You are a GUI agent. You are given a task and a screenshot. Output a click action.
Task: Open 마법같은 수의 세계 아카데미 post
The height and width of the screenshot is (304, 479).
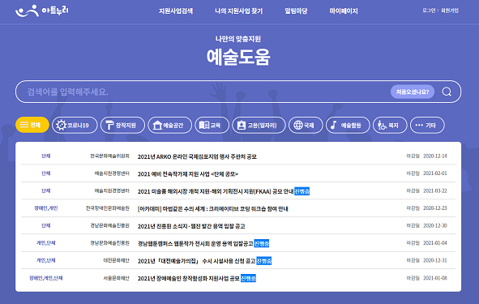(x=213, y=208)
